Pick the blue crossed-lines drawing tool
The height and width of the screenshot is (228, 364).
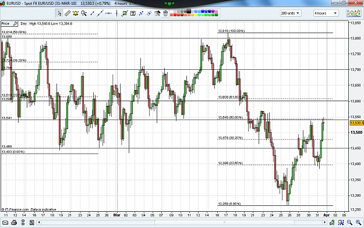[141, 13]
